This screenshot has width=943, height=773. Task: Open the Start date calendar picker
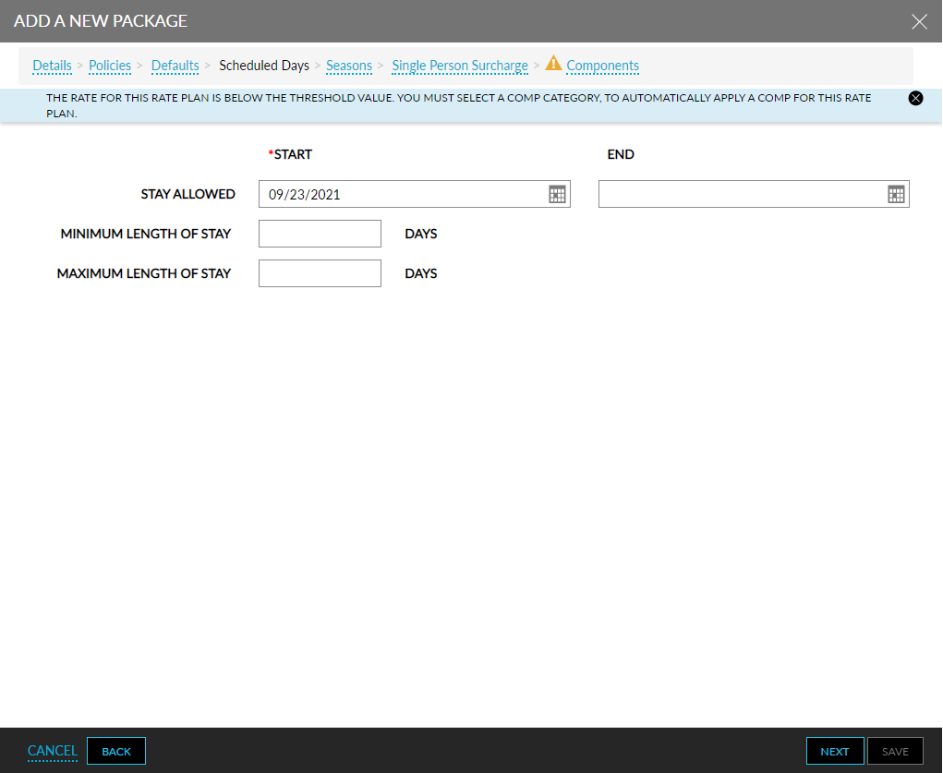[557, 194]
